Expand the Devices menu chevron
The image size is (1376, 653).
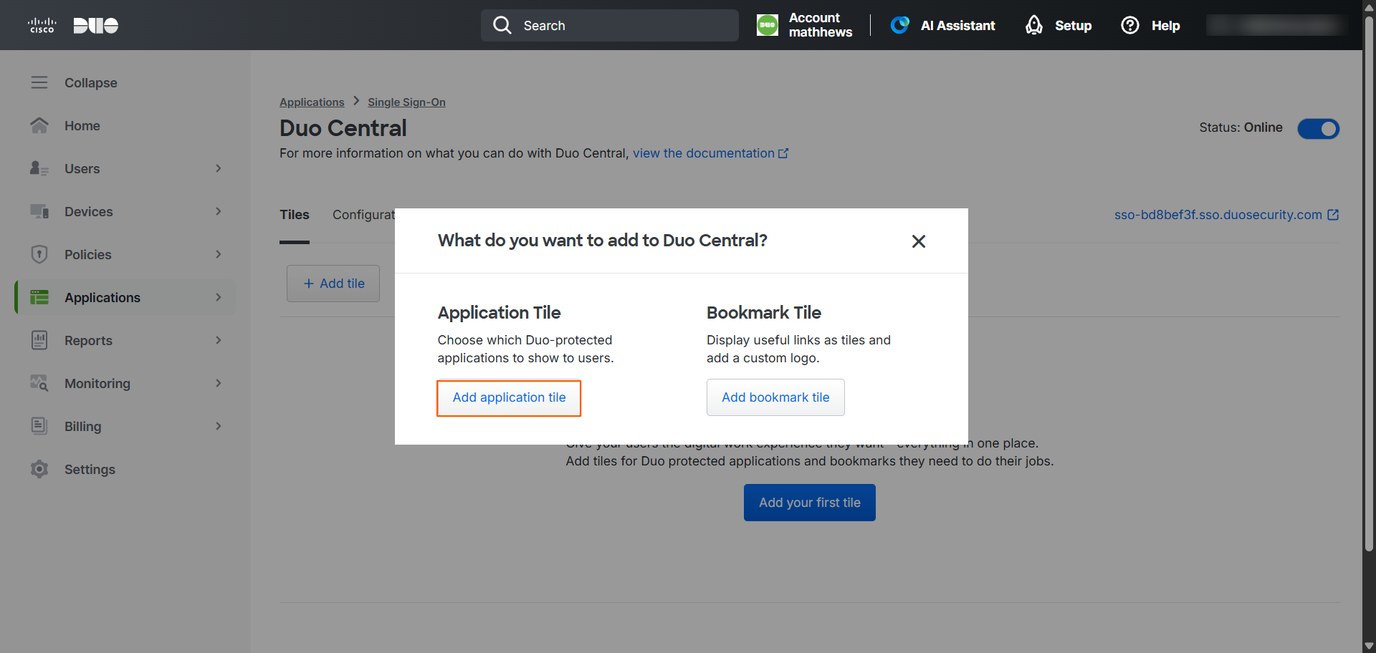[219, 211]
